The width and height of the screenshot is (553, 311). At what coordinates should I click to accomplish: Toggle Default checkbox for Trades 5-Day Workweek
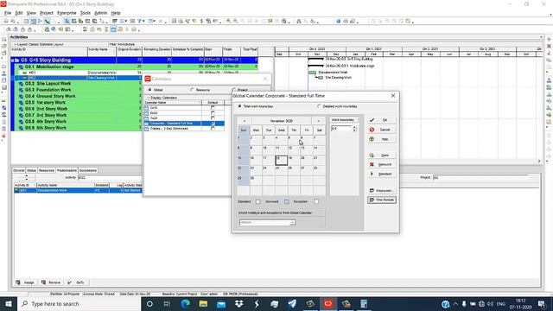(x=213, y=129)
